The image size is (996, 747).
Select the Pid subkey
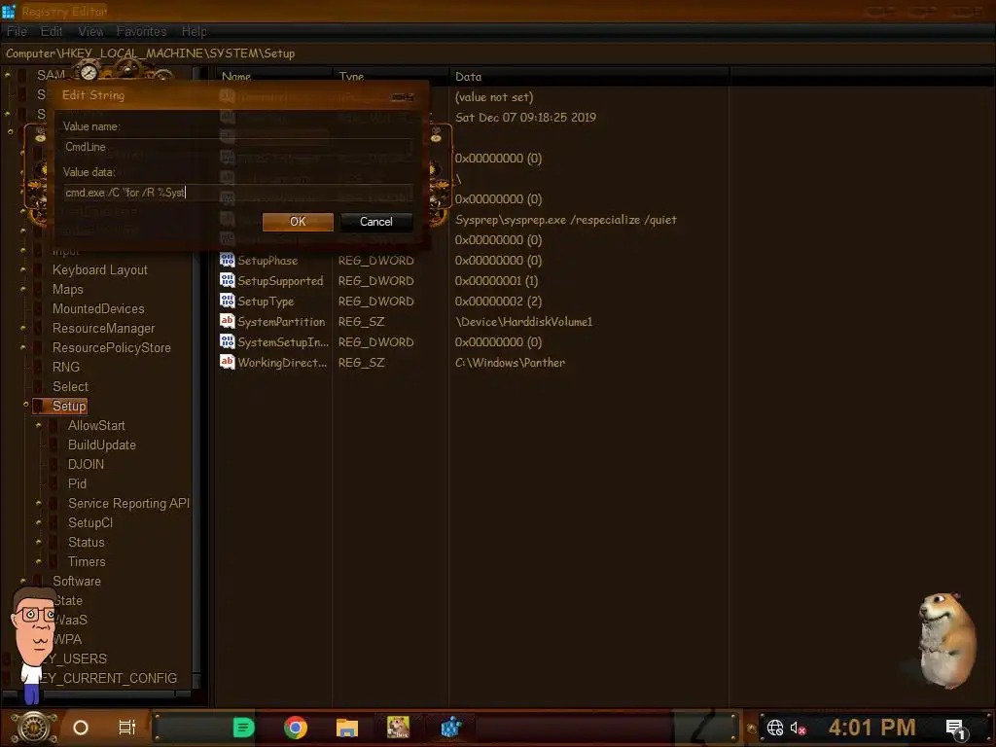[77, 483]
